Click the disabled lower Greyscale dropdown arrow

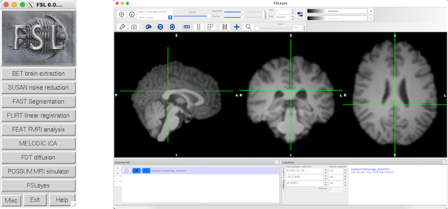(x=371, y=18)
